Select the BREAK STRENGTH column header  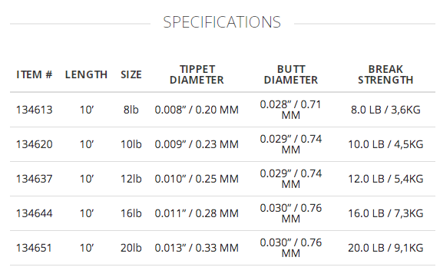(x=385, y=74)
